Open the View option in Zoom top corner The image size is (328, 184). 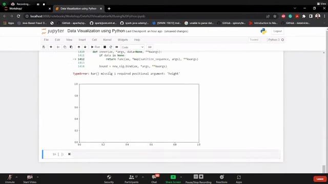pyautogui.click(x=321, y=4)
